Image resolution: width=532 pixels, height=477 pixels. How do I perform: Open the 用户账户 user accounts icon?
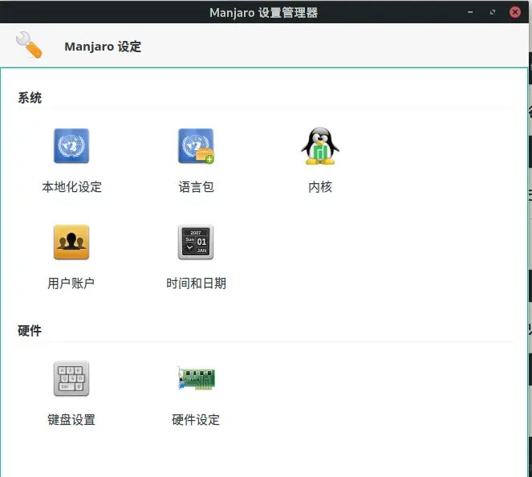point(71,242)
